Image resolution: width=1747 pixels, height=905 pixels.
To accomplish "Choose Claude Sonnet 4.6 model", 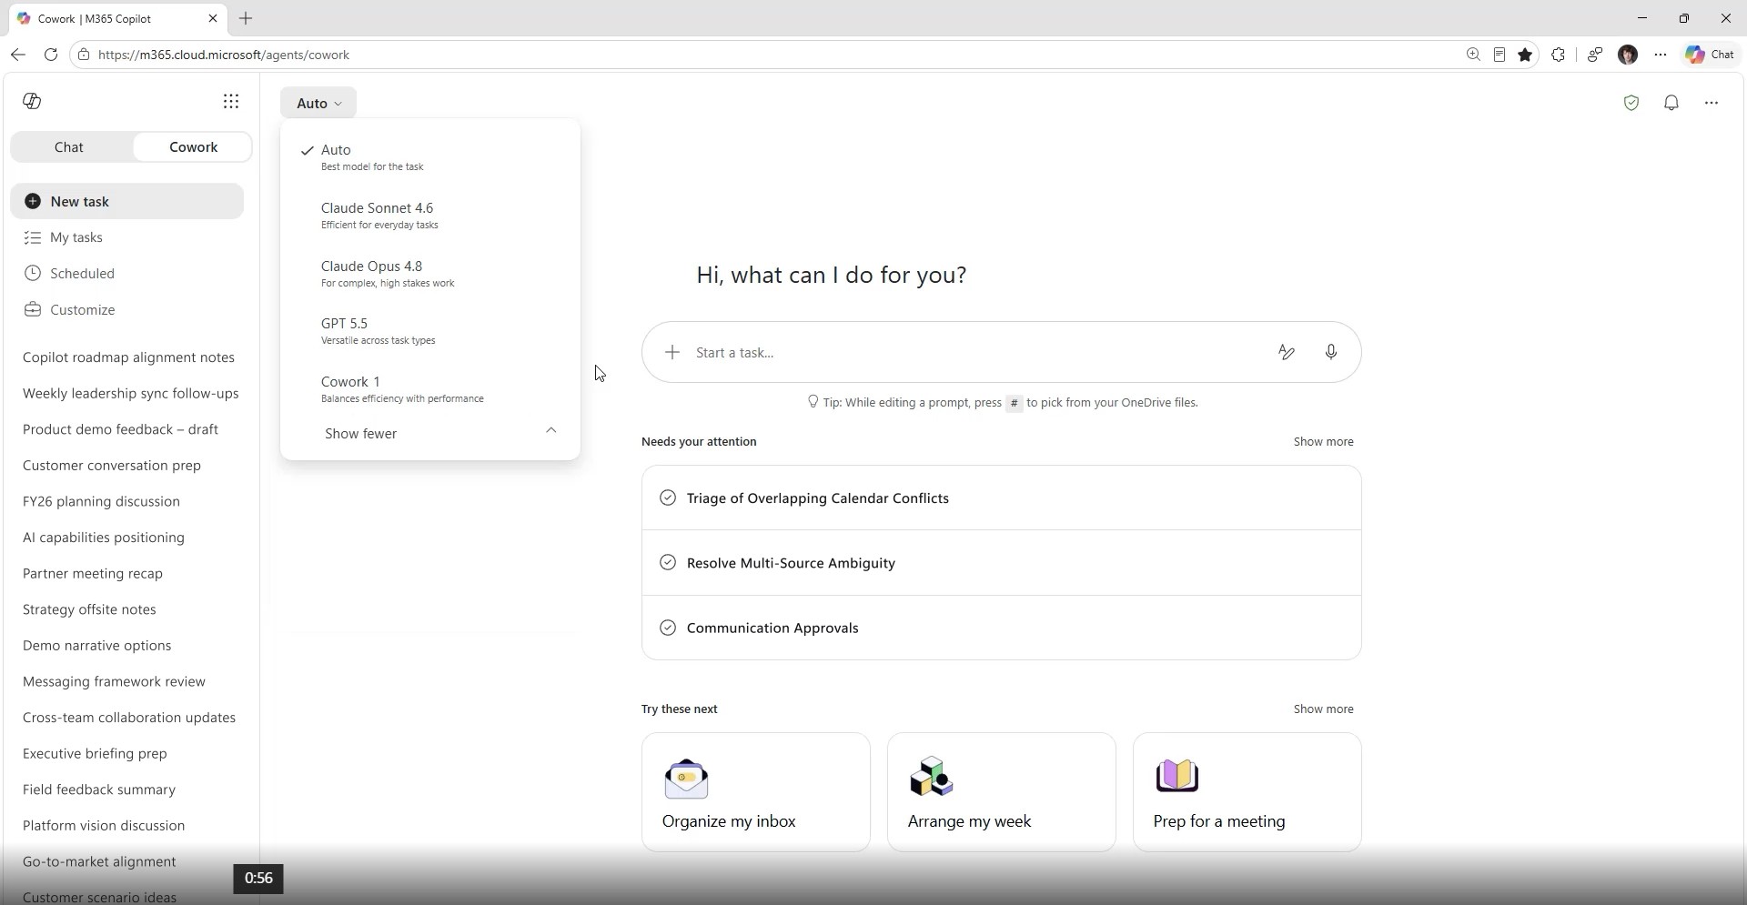I will click(430, 215).
